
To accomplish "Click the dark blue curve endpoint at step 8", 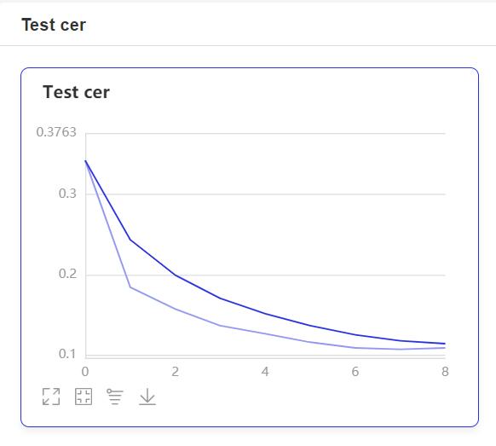I will 444,344.
